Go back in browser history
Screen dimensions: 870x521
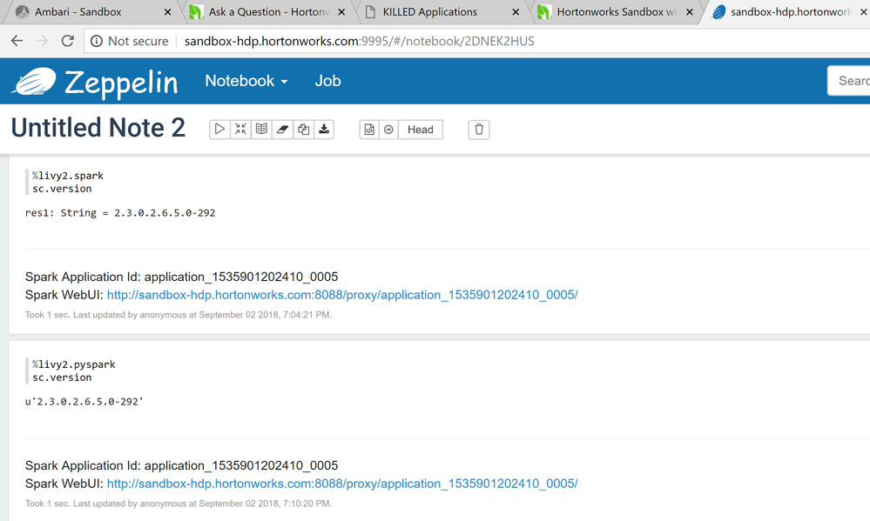pos(17,41)
